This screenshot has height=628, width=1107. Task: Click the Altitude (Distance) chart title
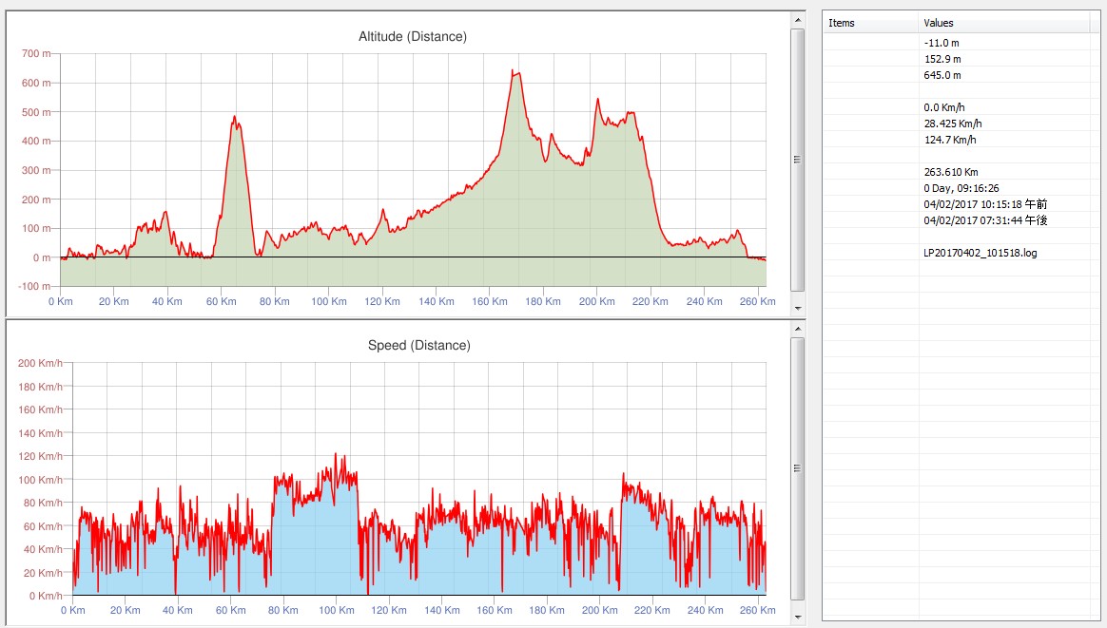click(x=412, y=37)
